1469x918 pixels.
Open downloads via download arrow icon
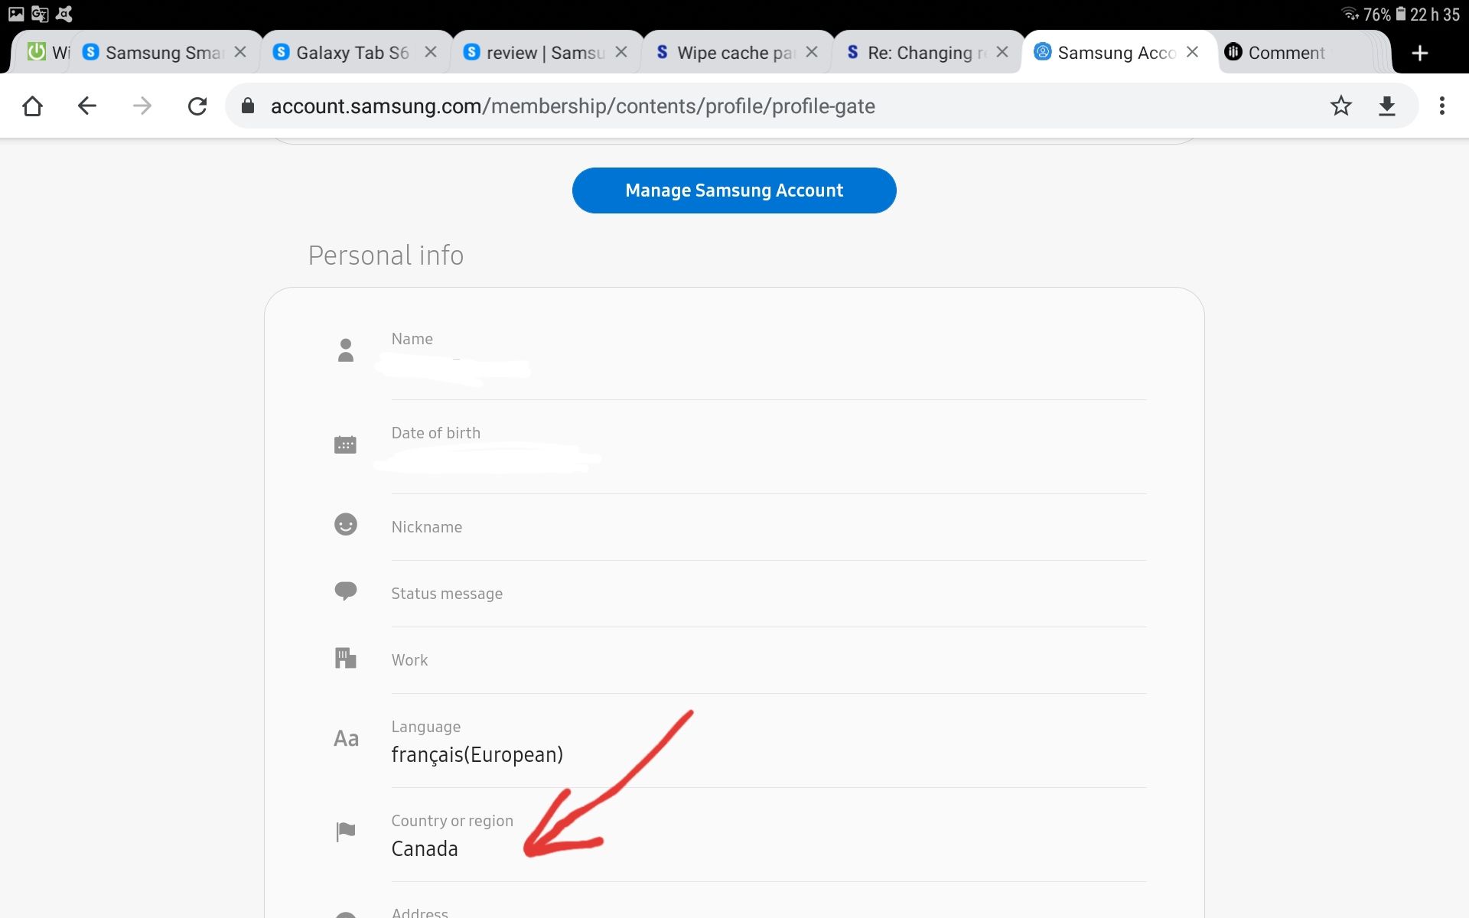1386,106
